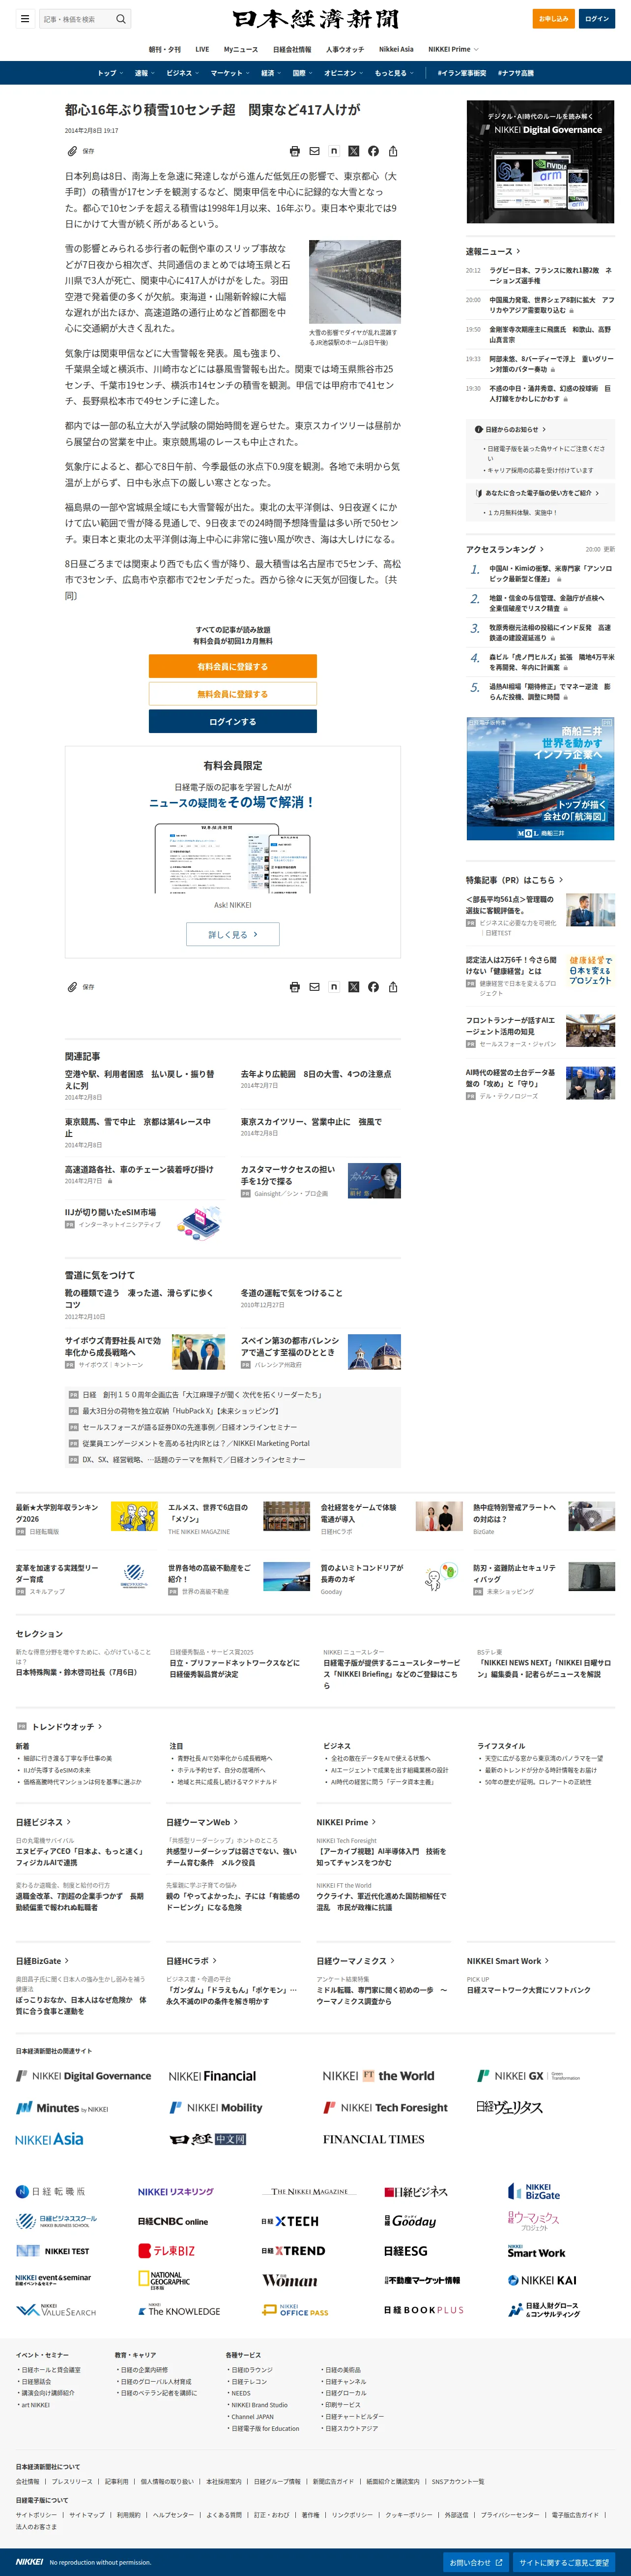
Task: Open 人事ウオッチ in top menu
Action: (x=344, y=49)
